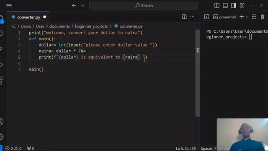Click dollar variable on line 4
The image size is (268, 151).
pyautogui.click(x=63, y=51)
